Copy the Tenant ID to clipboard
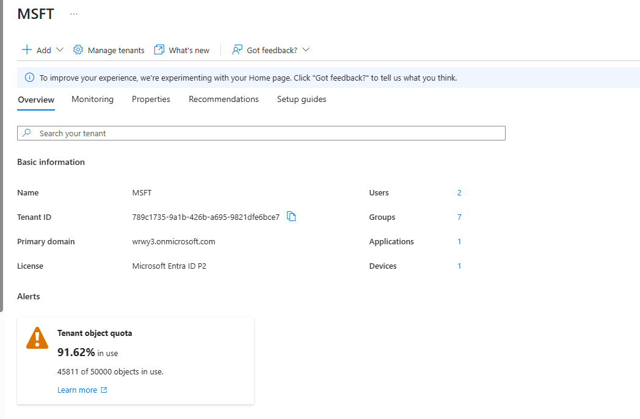 (x=291, y=216)
